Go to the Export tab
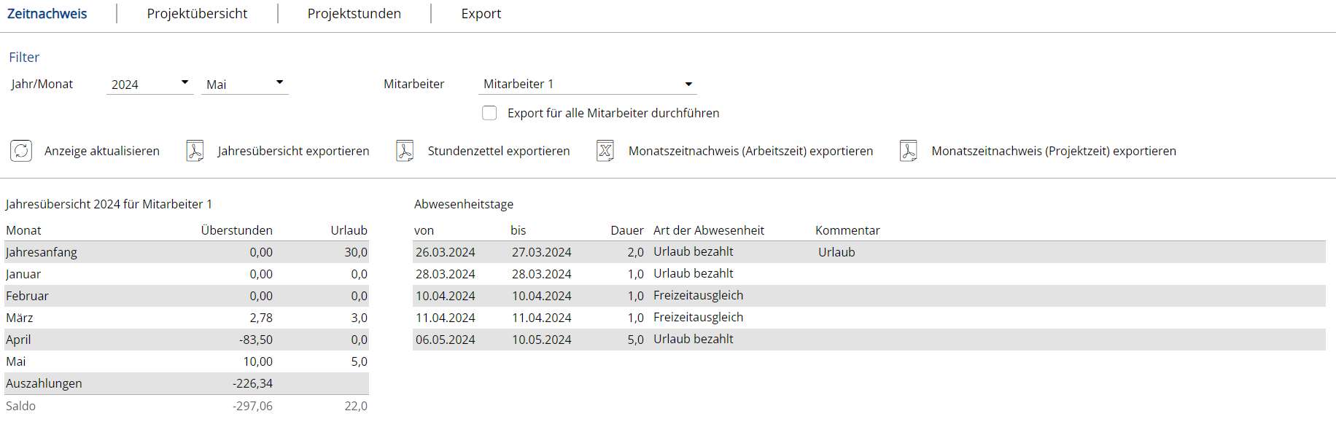1336x435 pixels. click(481, 14)
